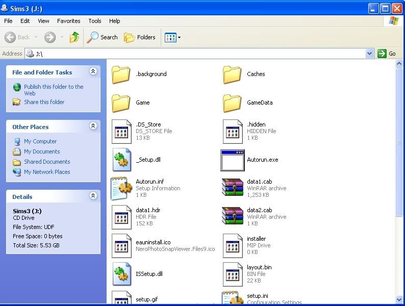Click the vertical scrollbar up arrow
The width and height of the screenshot is (405, 306).
coord(399,64)
